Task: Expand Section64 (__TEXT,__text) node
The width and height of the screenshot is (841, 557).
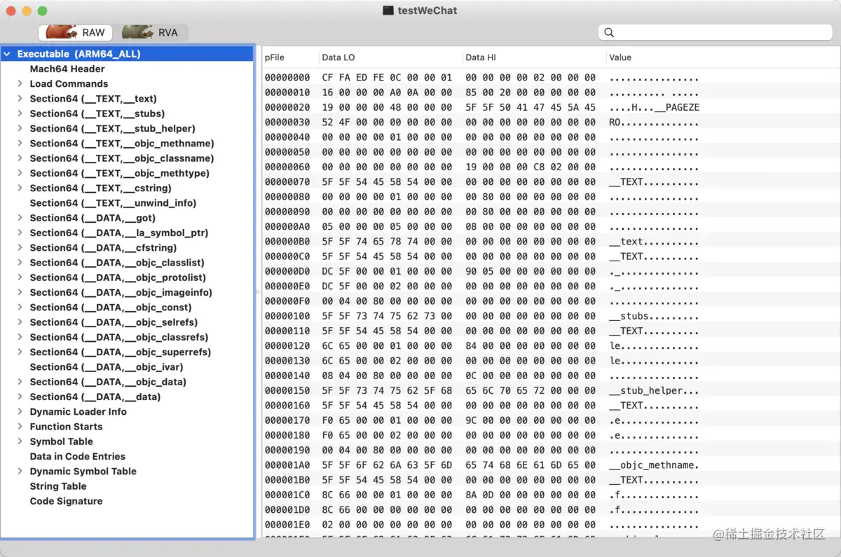Action: [x=20, y=99]
